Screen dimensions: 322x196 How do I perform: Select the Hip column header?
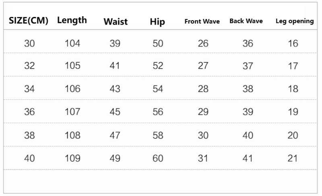(x=157, y=21)
